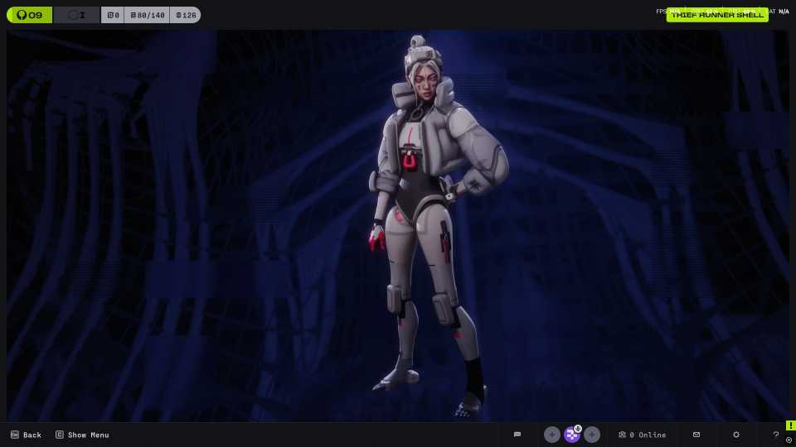Select the dark rank I tab

(76, 15)
